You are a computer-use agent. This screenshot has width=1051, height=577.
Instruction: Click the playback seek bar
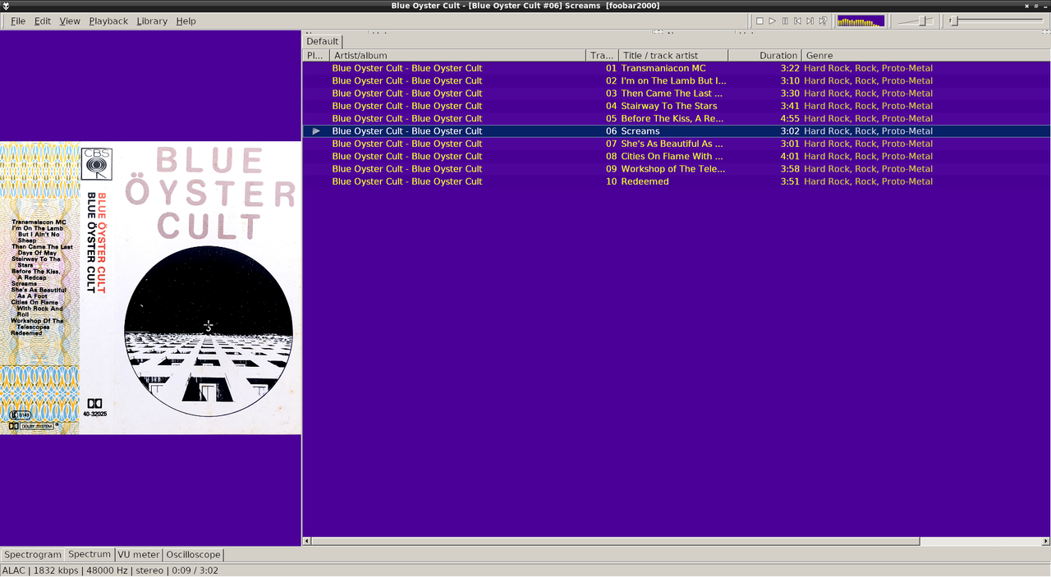pyautogui.click(x=997, y=21)
